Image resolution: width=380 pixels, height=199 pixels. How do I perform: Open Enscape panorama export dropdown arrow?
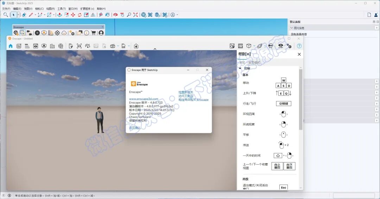[x=118, y=46]
